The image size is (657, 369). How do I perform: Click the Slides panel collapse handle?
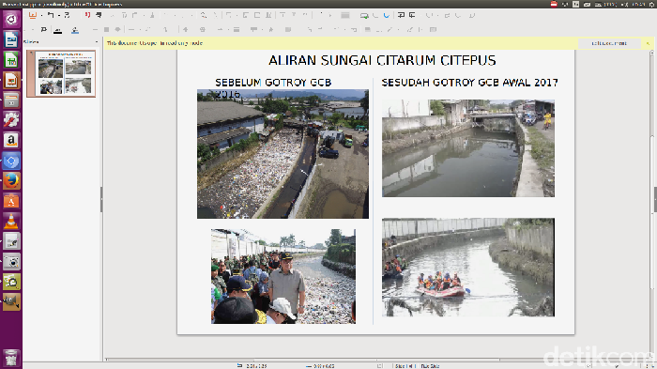point(101,199)
